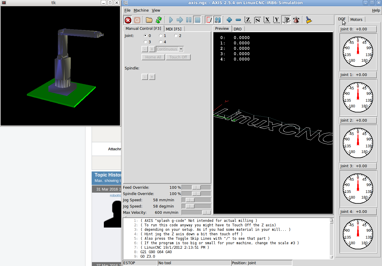Adjust the Jog Speed deg/min slider
The image size is (382, 266).
[x=196, y=206]
